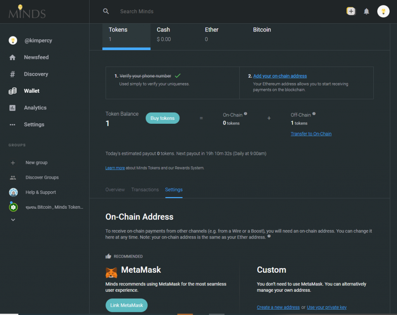Switch to the Bitcoin tab
Screen dimensions: 397x315
271,36
